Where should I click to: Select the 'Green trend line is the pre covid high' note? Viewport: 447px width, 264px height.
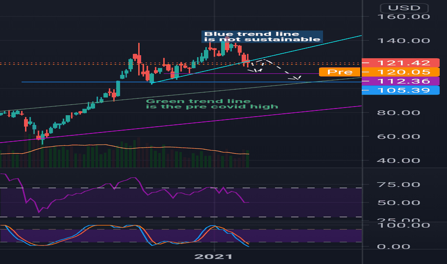pos(212,104)
